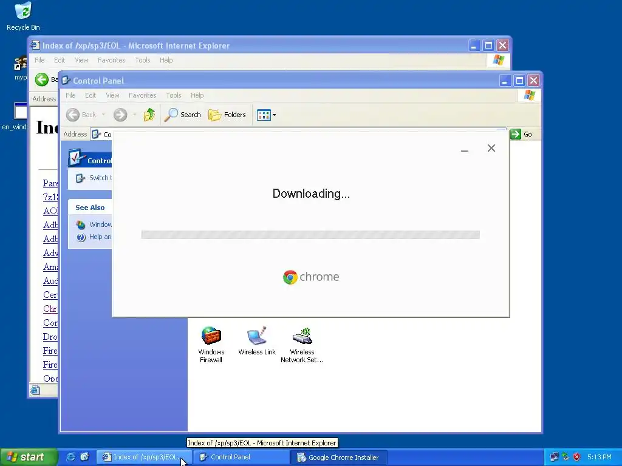Click the Control Panel title bar icon
Viewport: 622px width, 466px height.
pyautogui.click(x=66, y=81)
